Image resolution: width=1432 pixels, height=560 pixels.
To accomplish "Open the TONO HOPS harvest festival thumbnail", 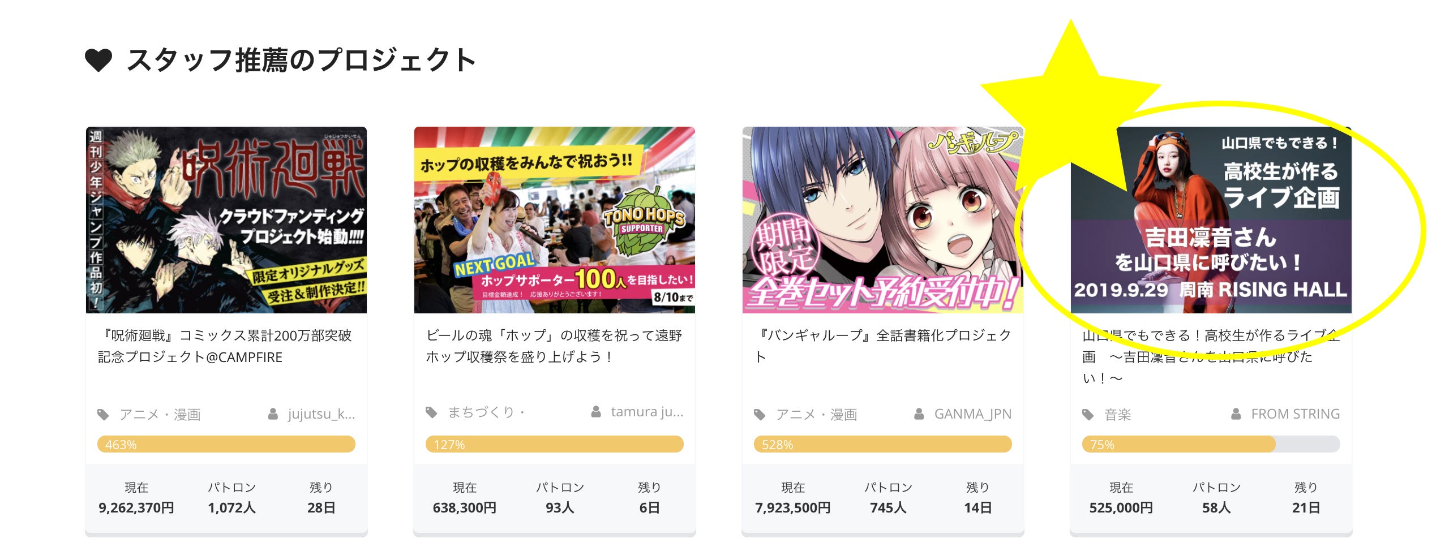I will [x=555, y=220].
